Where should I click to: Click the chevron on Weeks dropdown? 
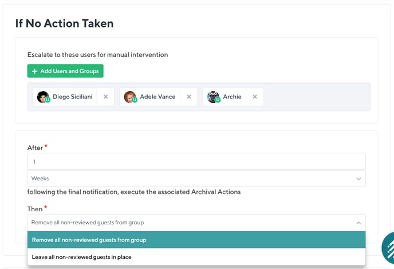tap(358, 179)
